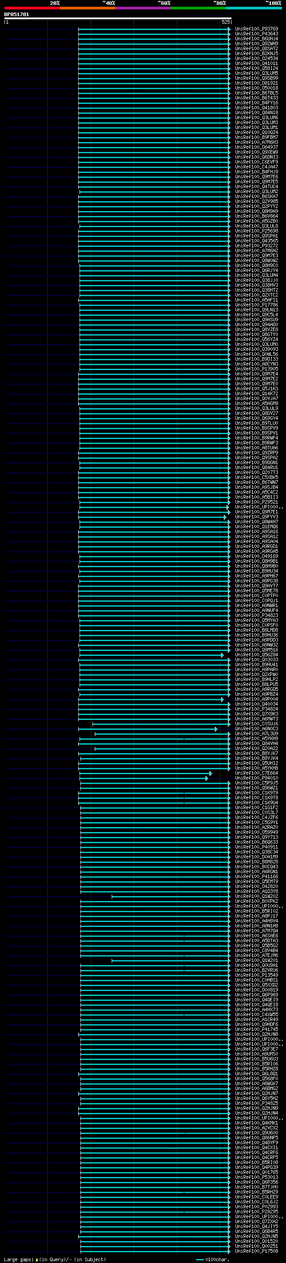Select hit label UniRef100_Q8SAT2

coord(256,48)
